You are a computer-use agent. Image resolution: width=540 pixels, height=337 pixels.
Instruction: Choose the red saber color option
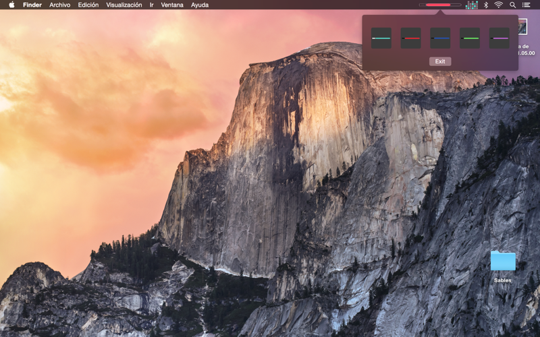(x=411, y=38)
